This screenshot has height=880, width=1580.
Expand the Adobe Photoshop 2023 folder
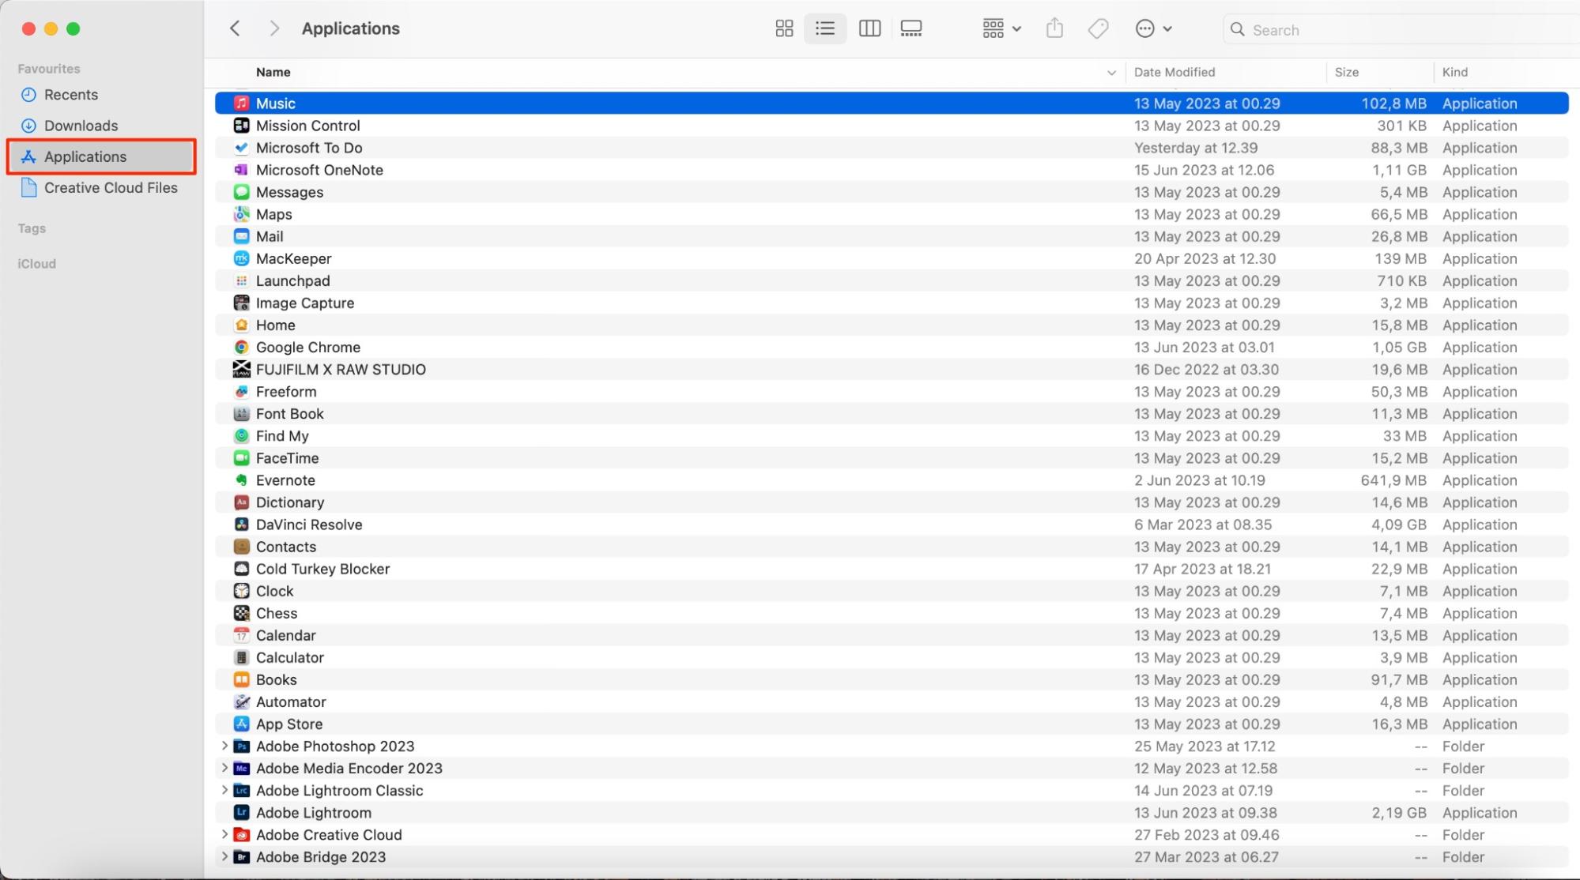[x=224, y=746]
